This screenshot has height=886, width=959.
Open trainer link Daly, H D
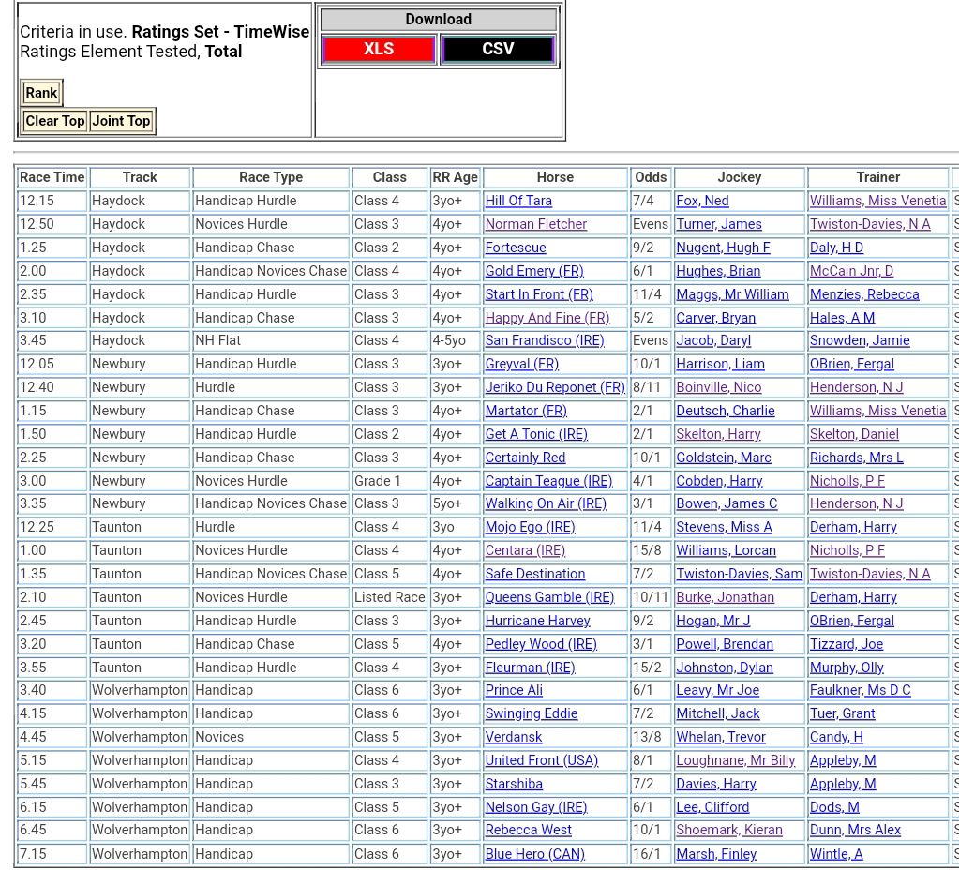click(x=836, y=248)
